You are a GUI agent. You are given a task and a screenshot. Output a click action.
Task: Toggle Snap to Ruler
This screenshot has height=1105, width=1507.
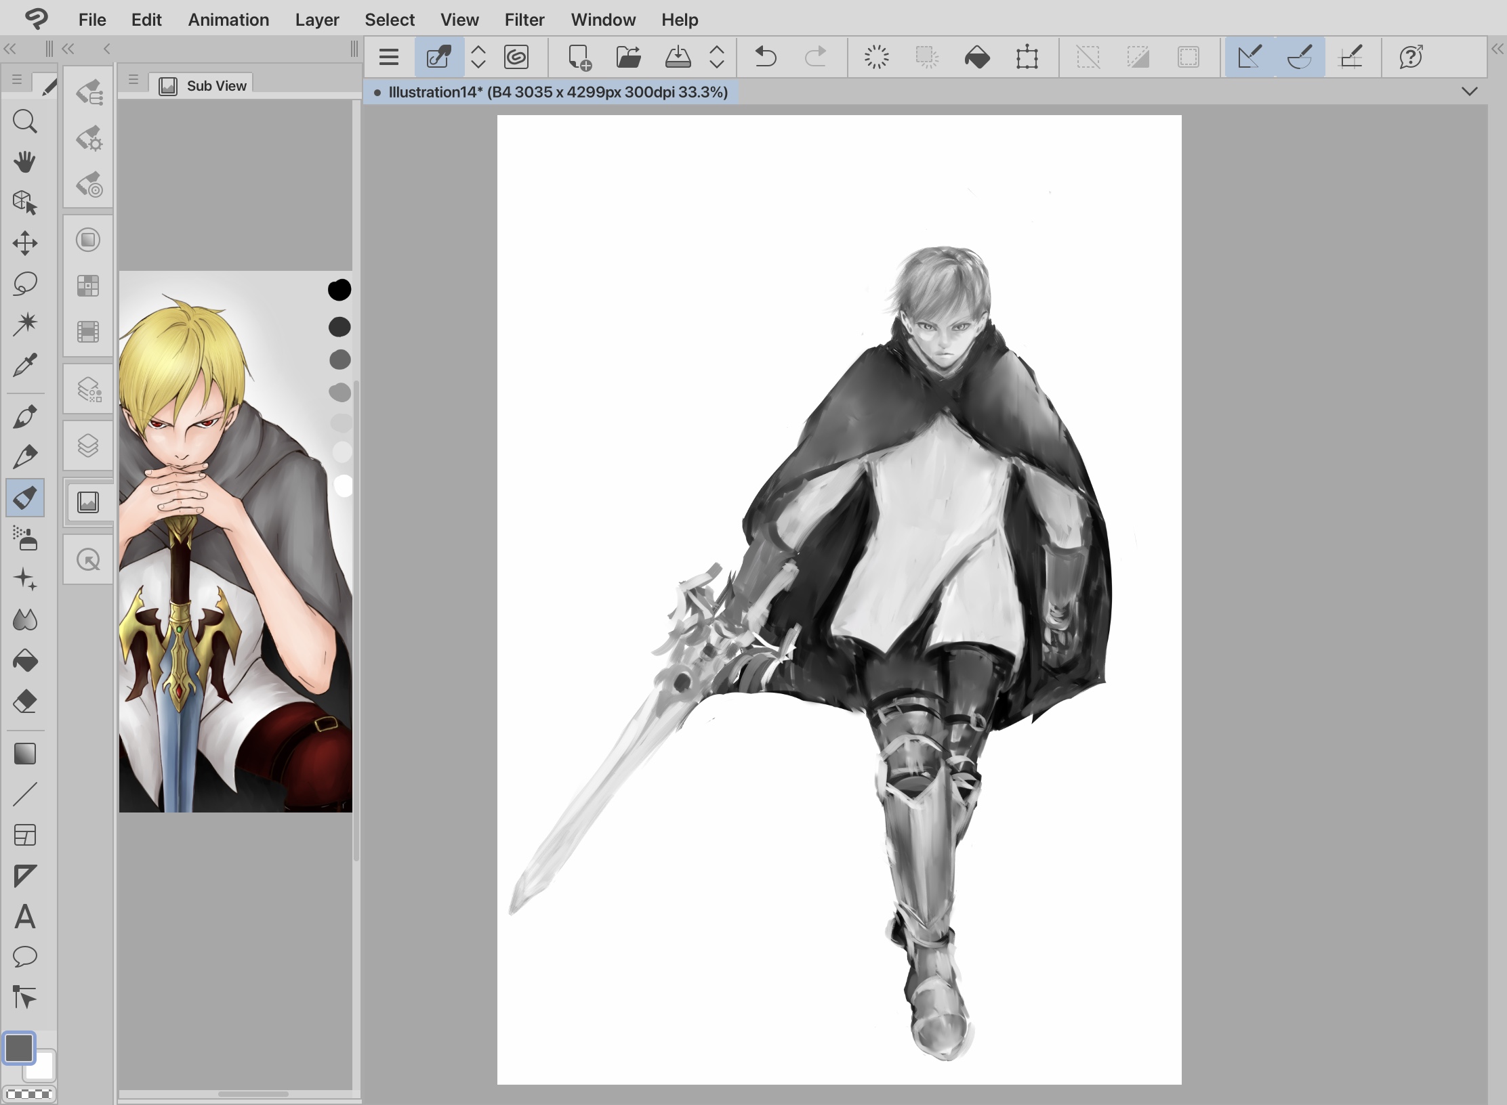[x=1250, y=57]
